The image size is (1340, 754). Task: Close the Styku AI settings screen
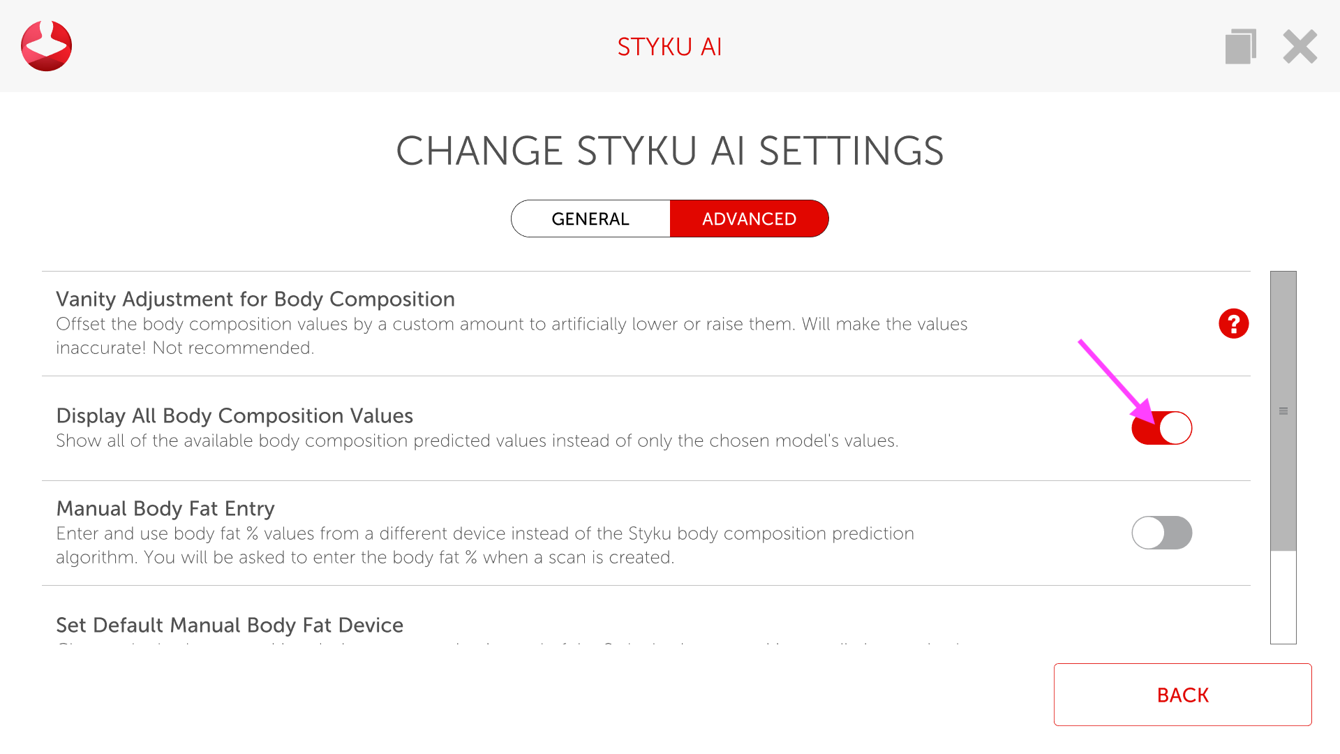[1300, 47]
